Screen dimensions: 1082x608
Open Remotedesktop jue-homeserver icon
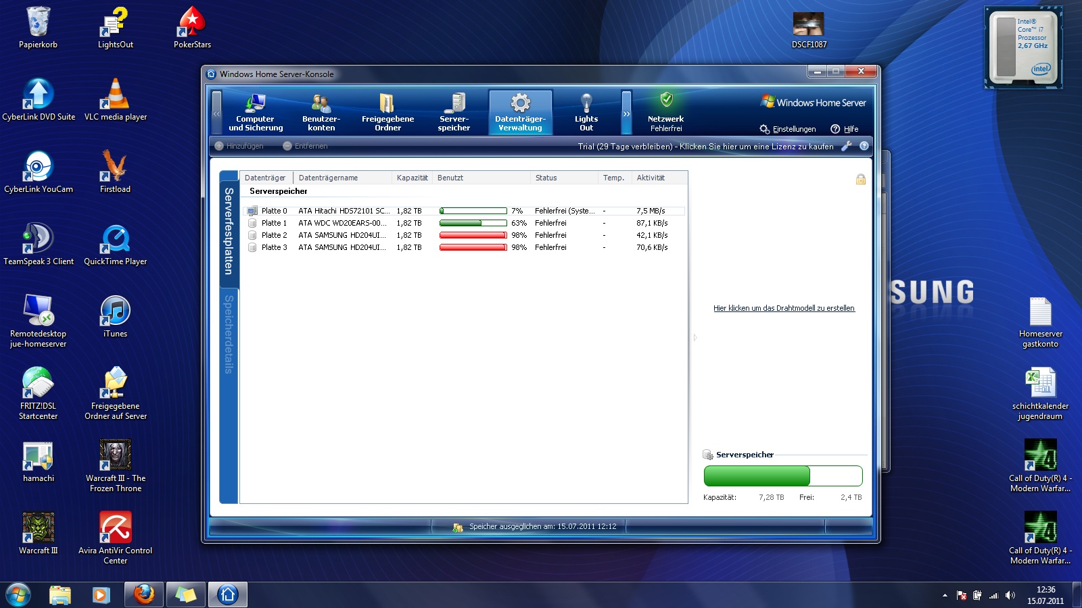[39, 322]
